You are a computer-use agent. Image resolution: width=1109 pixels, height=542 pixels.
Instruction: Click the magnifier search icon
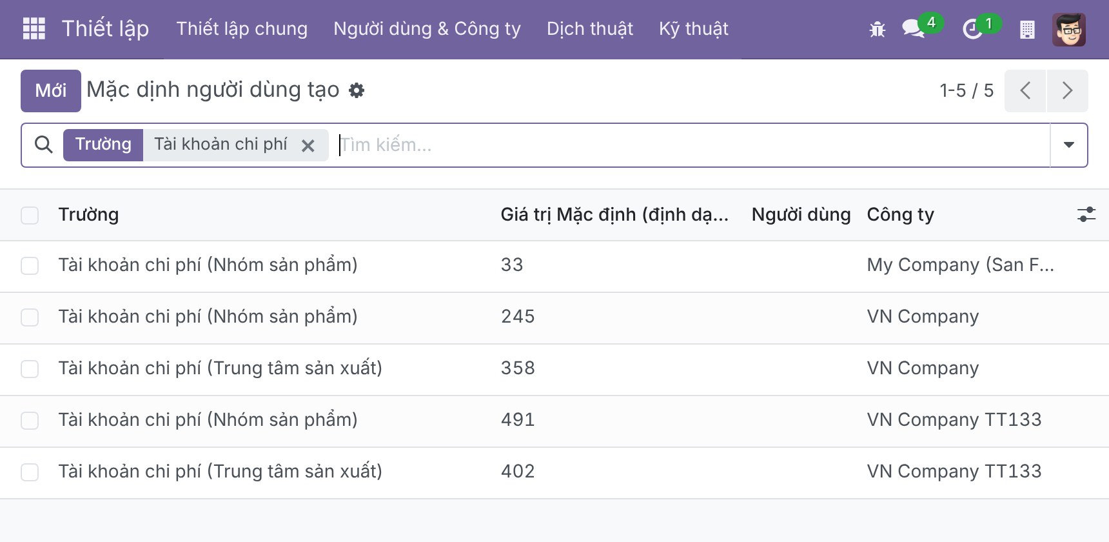(43, 145)
